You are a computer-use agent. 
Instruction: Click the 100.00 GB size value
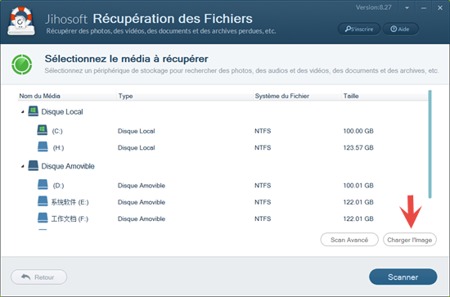click(x=358, y=131)
